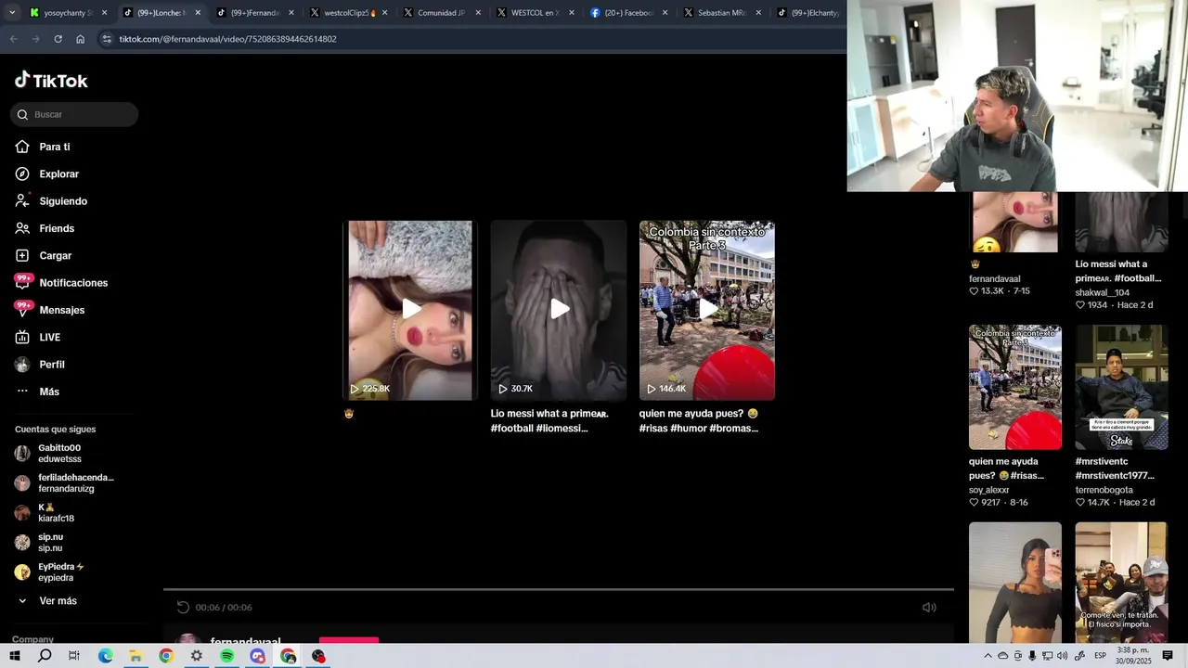Open Spotify from taskbar
This screenshot has height=668, width=1188.
coord(227,656)
